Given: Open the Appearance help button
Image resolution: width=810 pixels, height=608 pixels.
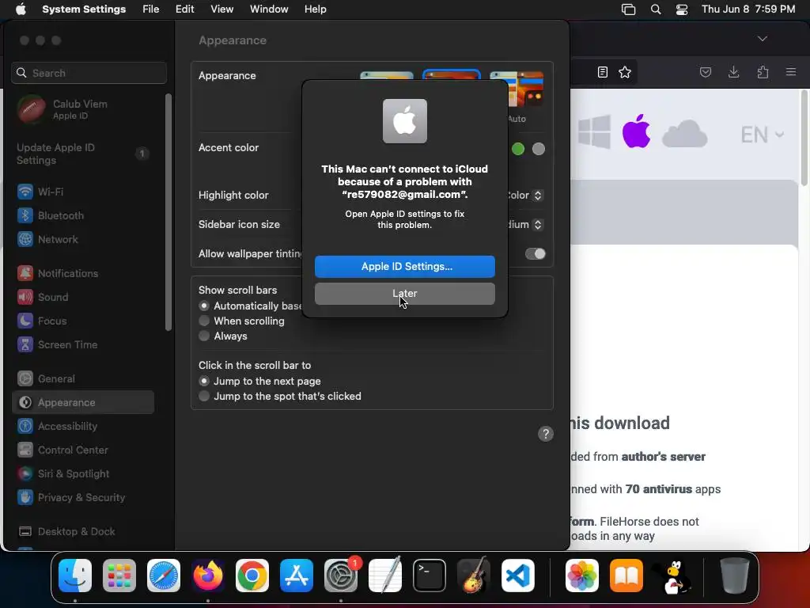Looking at the screenshot, I should click(546, 434).
